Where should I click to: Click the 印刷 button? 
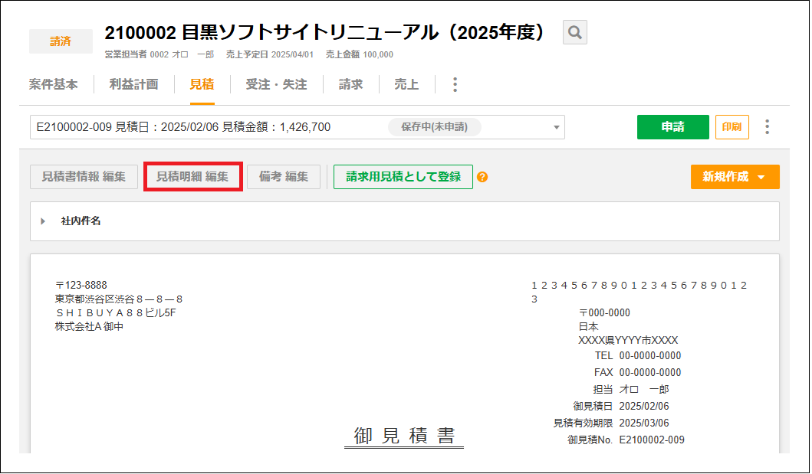coord(731,127)
